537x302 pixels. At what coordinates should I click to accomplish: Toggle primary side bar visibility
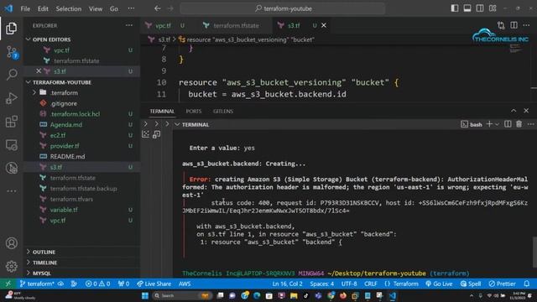455,8
